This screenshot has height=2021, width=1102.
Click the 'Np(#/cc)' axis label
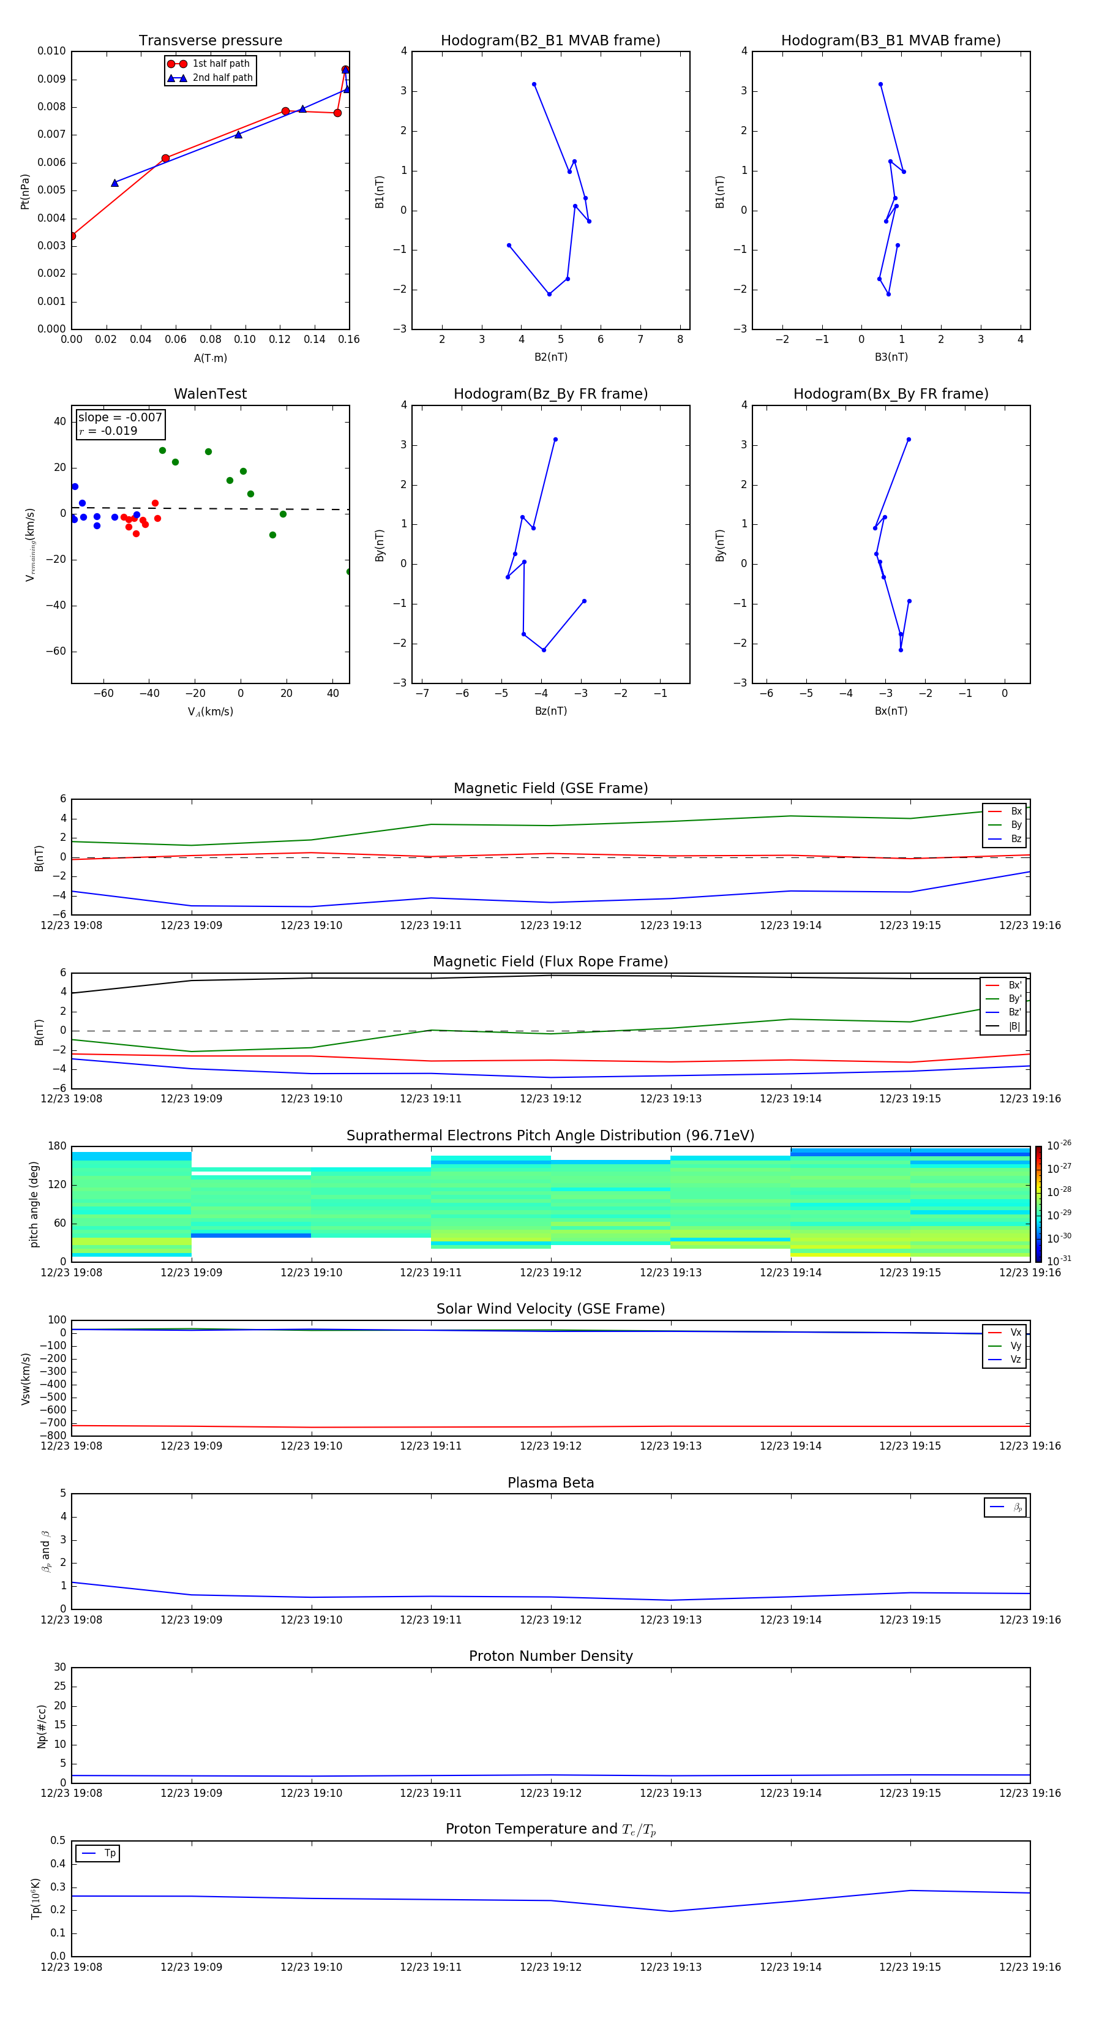click(x=42, y=1725)
